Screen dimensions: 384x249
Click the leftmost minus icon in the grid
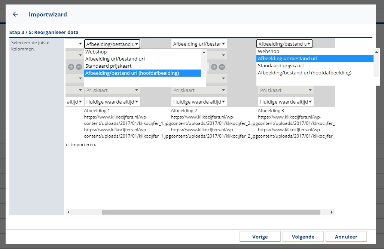click(79, 67)
